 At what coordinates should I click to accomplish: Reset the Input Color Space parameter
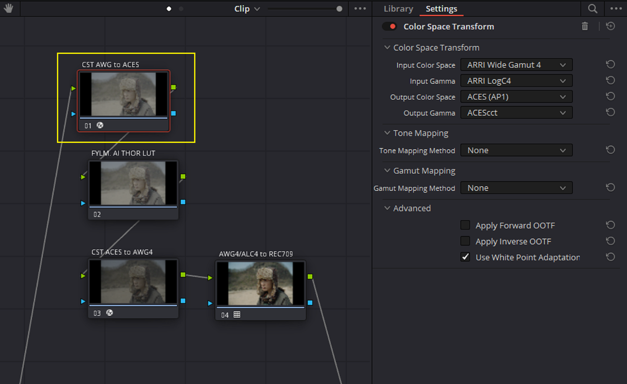point(610,65)
